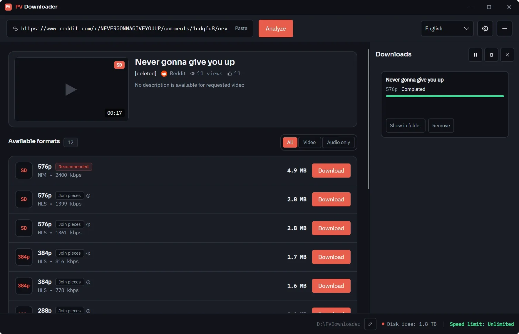Click the 12 formats count badge
This screenshot has width=519, height=334.
(71, 142)
